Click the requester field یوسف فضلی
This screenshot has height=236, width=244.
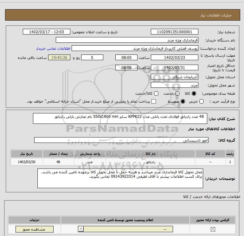point(135,48)
